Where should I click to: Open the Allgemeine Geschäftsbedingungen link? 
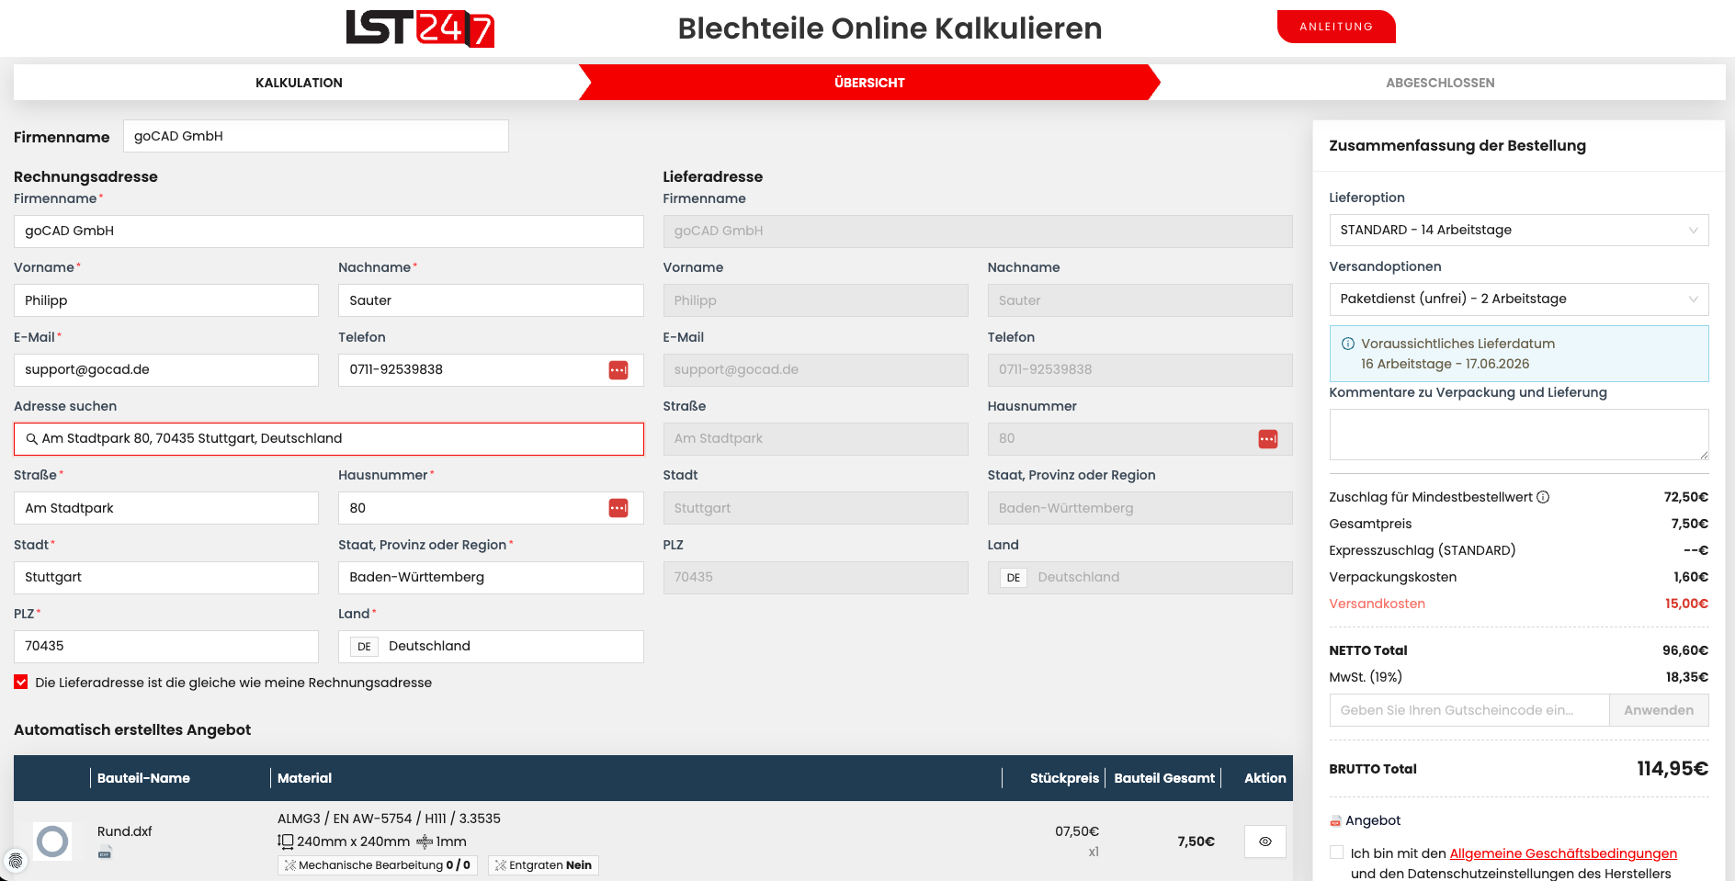click(x=1563, y=853)
